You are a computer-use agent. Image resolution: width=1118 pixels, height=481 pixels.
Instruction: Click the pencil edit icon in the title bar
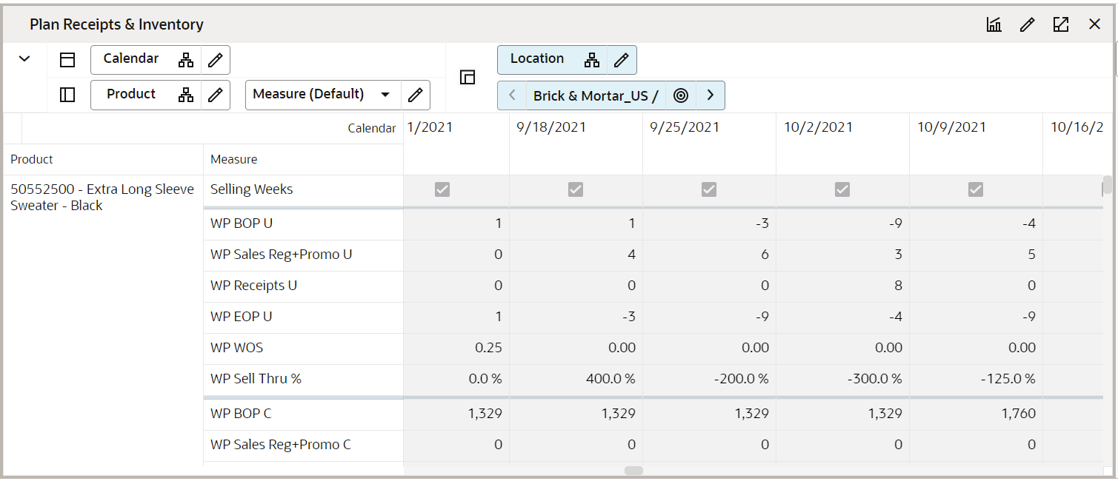point(1027,24)
